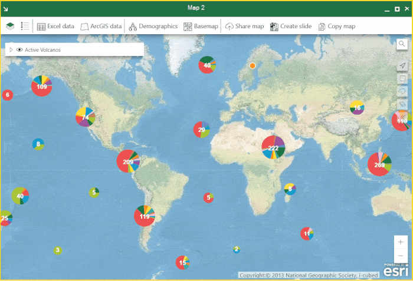Viewport: 413px width, 281px height.
Task: Click the Excel data button
Action: [x=55, y=27]
